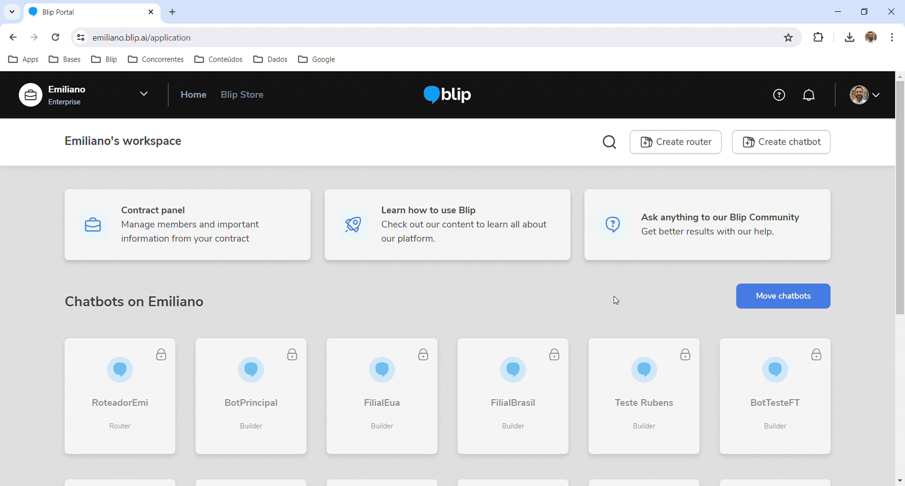This screenshot has height=486, width=905.
Task: Click the scrollbar up arrow
Action: point(900,76)
